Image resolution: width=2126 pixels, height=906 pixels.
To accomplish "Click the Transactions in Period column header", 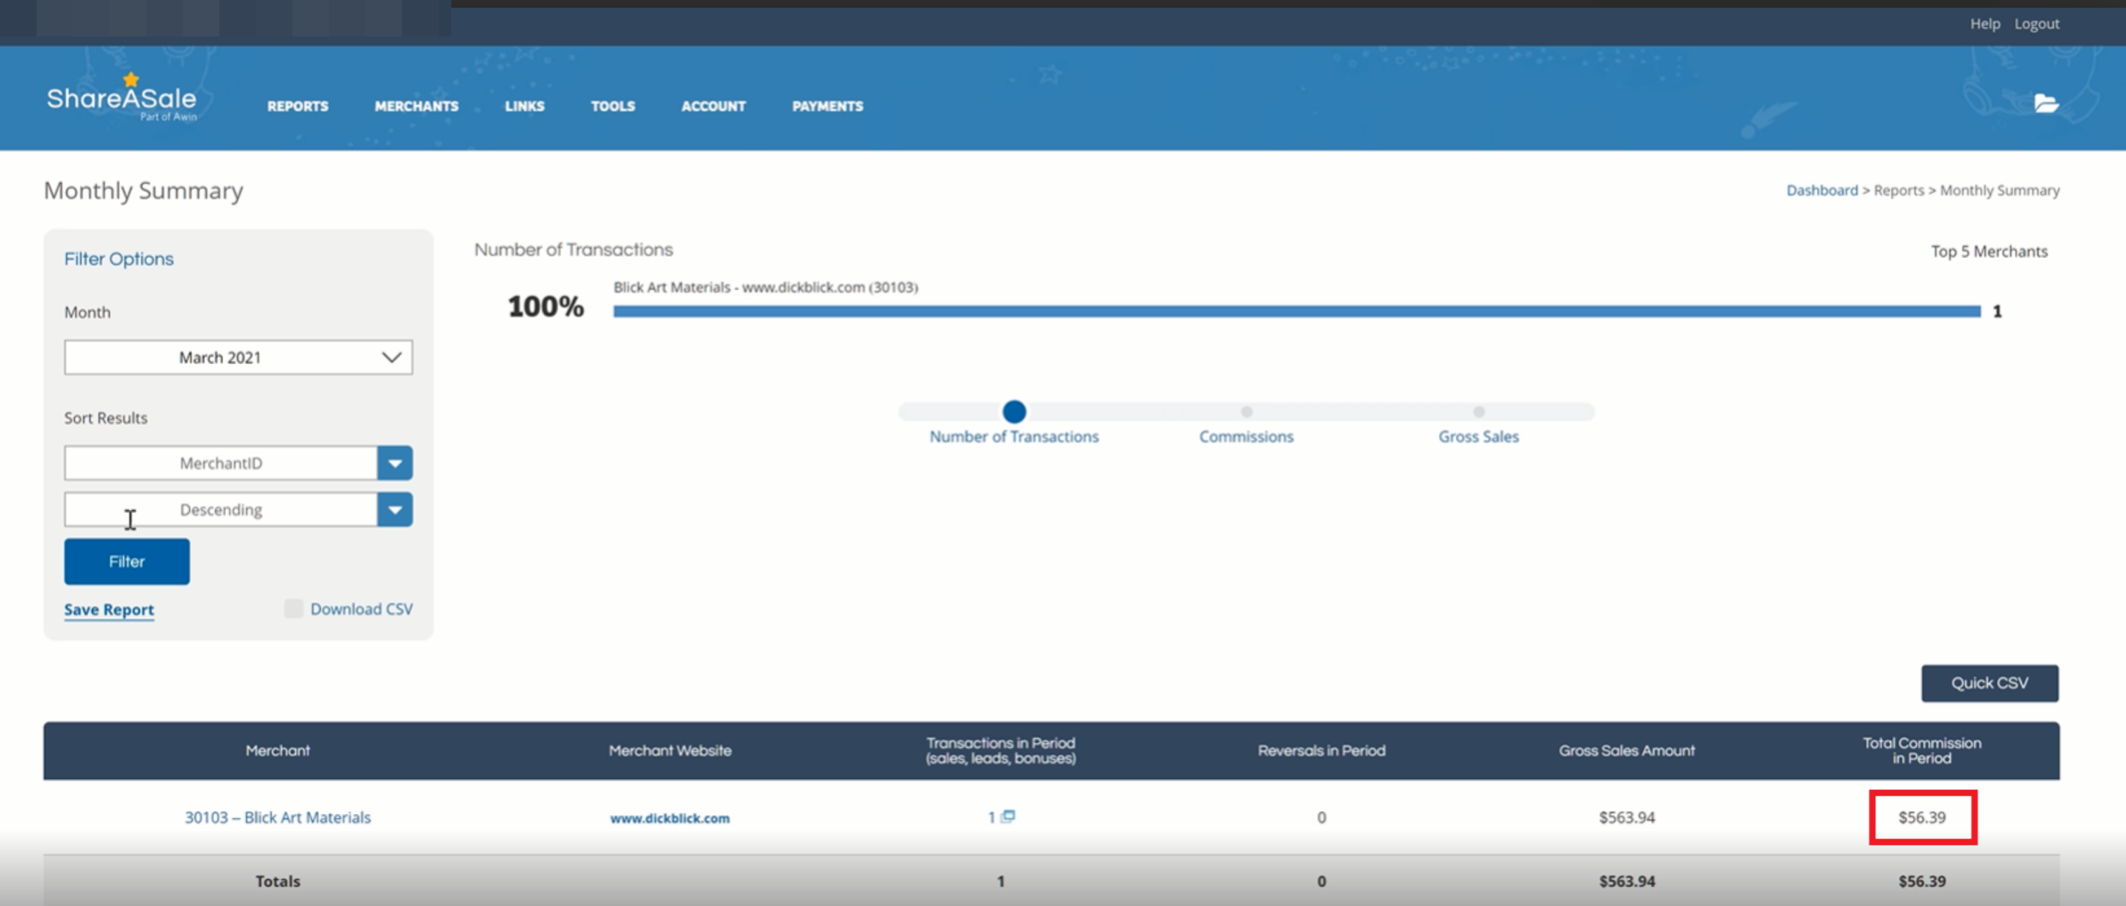I will tap(1000, 751).
